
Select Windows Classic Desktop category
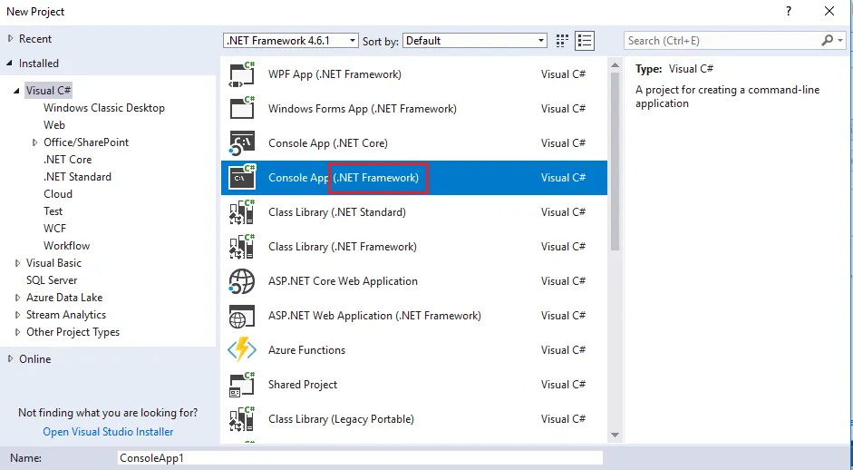pos(104,108)
